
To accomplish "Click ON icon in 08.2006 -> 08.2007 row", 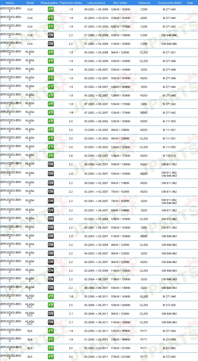I will (x=51, y=288).
